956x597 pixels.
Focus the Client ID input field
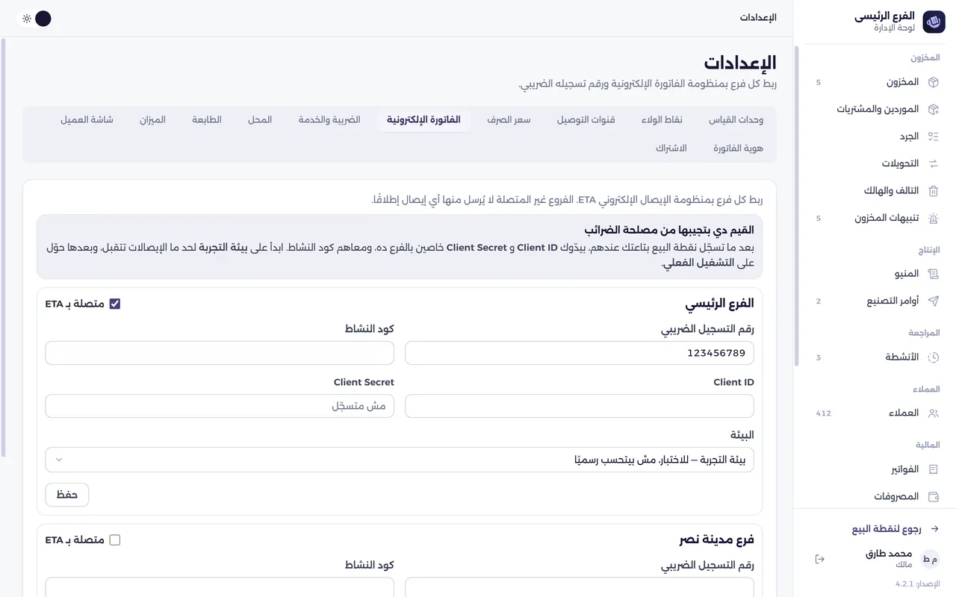580,406
